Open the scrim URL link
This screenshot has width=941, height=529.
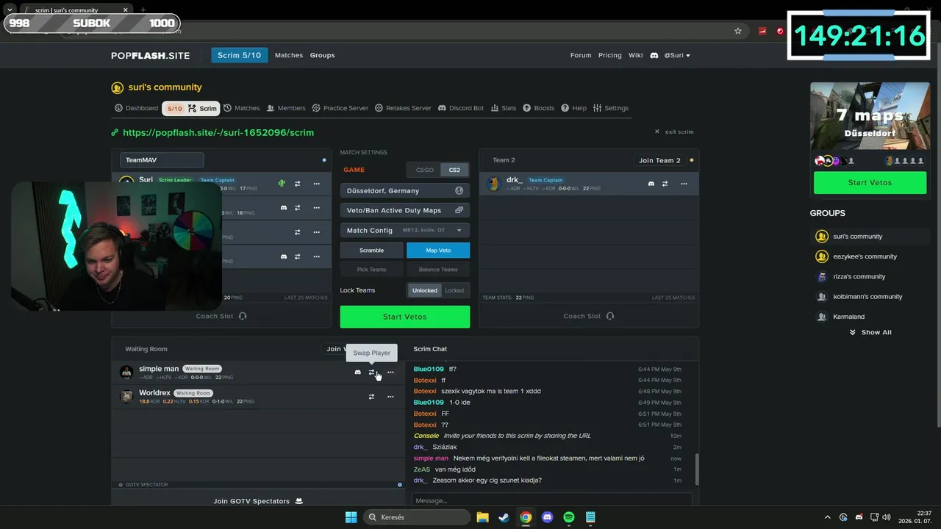[x=218, y=133]
